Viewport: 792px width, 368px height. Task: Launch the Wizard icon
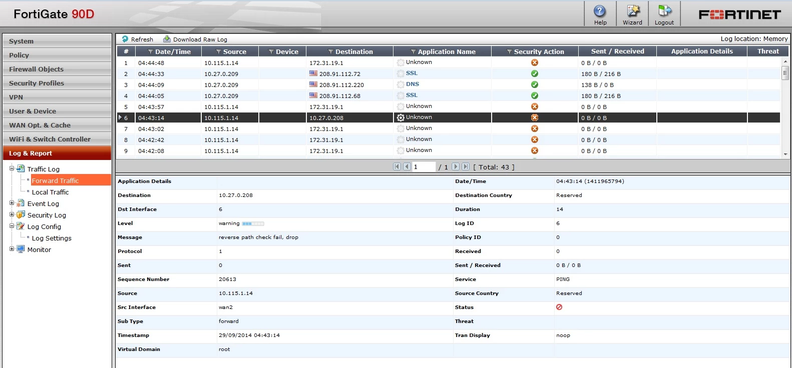point(633,11)
